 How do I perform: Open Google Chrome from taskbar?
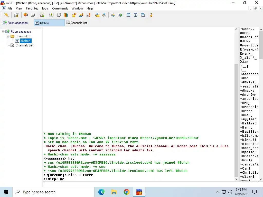coord(126,192)
